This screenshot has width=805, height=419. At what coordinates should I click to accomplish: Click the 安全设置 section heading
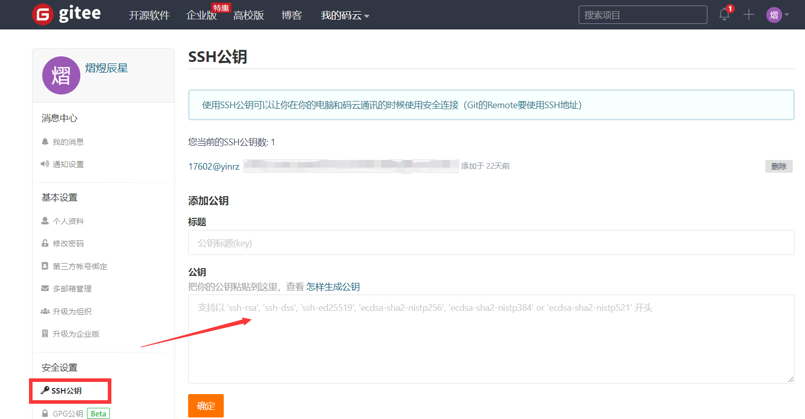(x=59, y=368)
